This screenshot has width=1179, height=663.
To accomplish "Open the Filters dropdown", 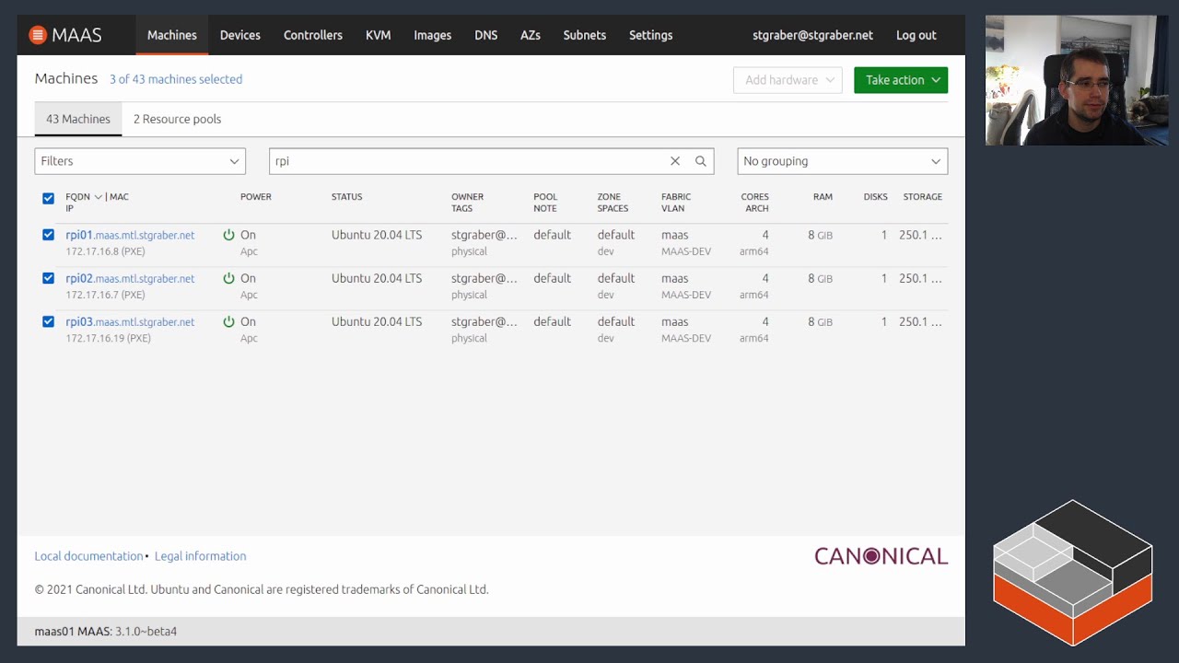I will point(140,161).
